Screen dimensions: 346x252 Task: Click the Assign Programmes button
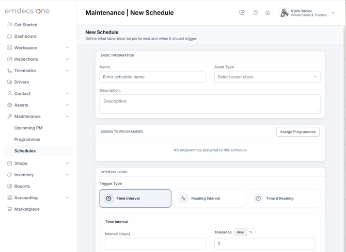297,132
